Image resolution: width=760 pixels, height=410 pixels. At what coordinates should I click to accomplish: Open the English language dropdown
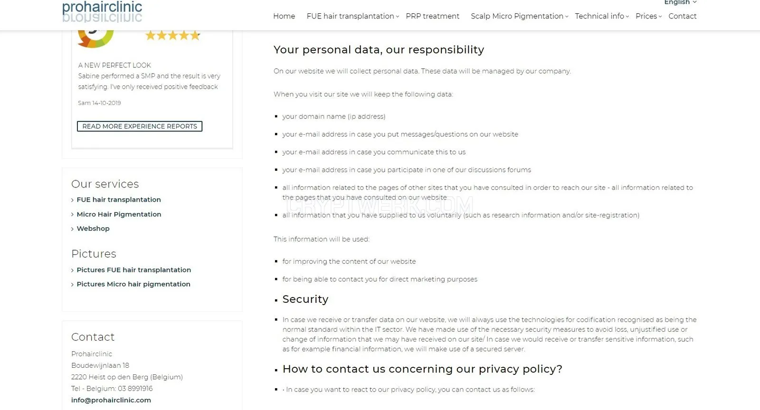pyautogui.click(x=680, y=2)
